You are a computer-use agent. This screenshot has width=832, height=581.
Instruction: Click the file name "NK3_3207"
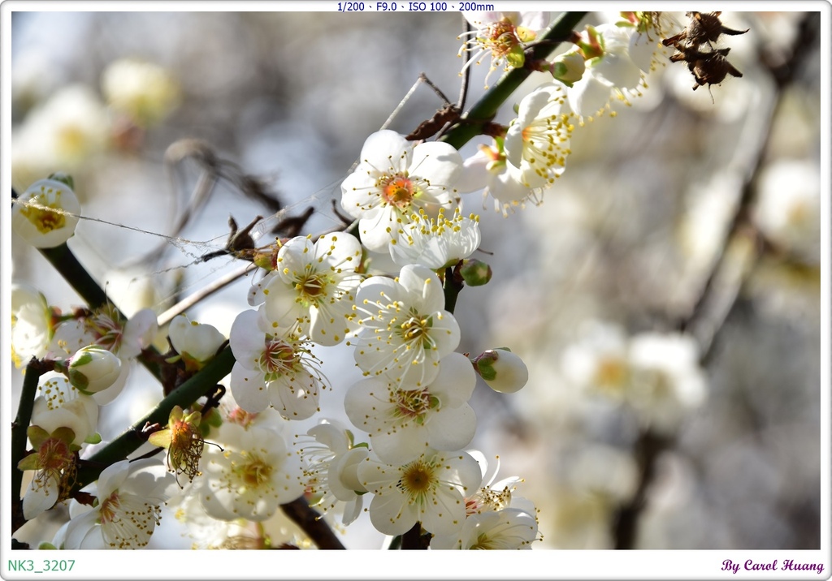coord(41,566)
